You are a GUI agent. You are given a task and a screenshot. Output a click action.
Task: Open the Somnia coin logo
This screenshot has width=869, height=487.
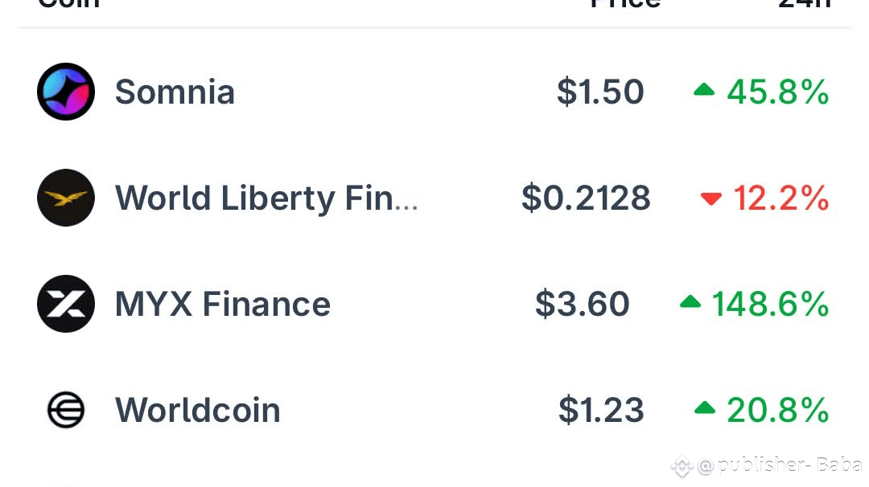click(66, 92)
